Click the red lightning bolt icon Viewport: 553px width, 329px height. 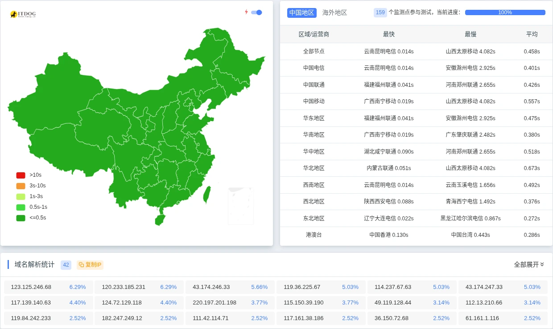point(246,12)
